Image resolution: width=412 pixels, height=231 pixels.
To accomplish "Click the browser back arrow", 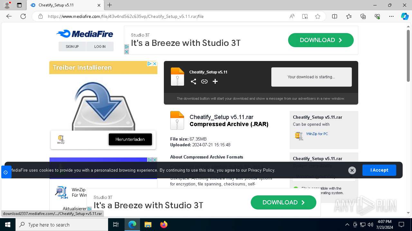I will 9,16.
